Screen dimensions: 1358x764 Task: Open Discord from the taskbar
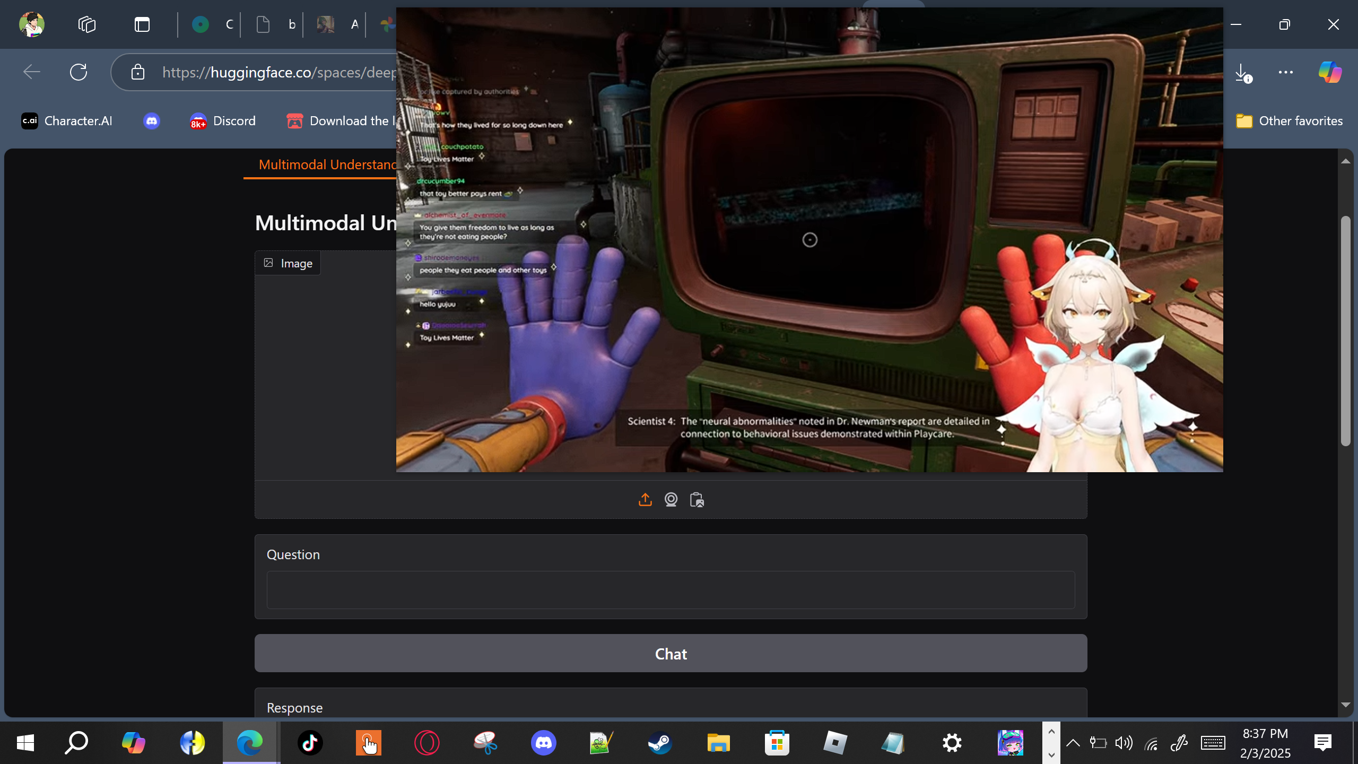(543, 743)
